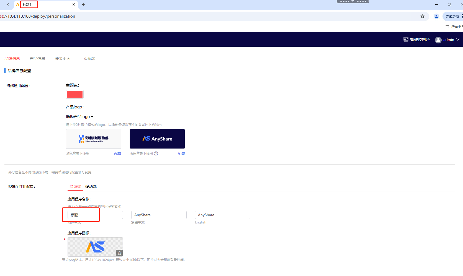Click the 品牌信息配置 section heading

coord(19,71)
